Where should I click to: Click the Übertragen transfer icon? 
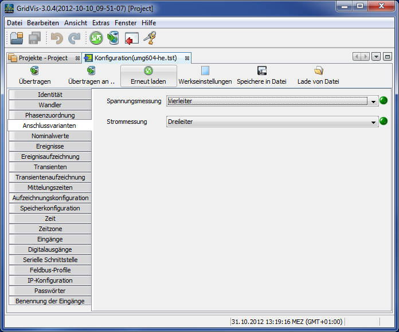click(34, 71)
